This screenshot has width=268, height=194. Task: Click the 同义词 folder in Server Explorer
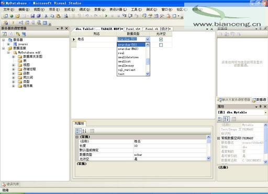tap(26, 77)
